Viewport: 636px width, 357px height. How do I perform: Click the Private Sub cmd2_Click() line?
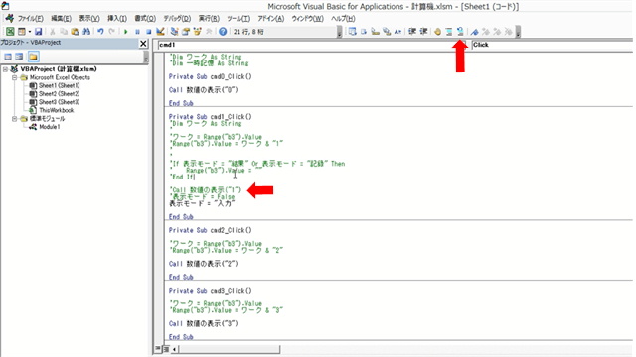pos(210,230)
